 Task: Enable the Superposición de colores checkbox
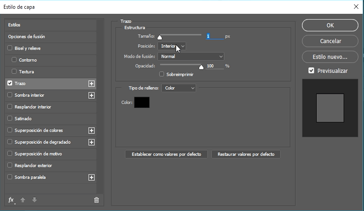(10, 130)
